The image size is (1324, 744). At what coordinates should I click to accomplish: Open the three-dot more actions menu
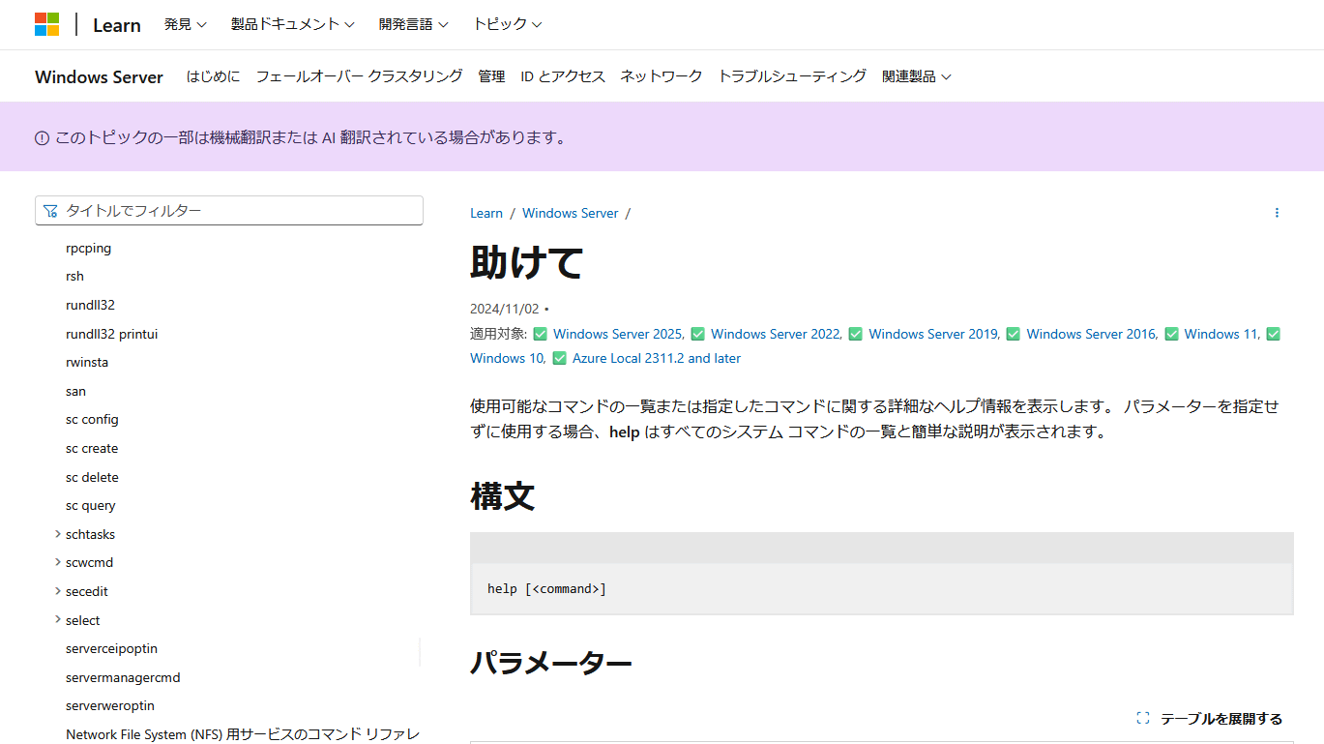click(1277, 213)
